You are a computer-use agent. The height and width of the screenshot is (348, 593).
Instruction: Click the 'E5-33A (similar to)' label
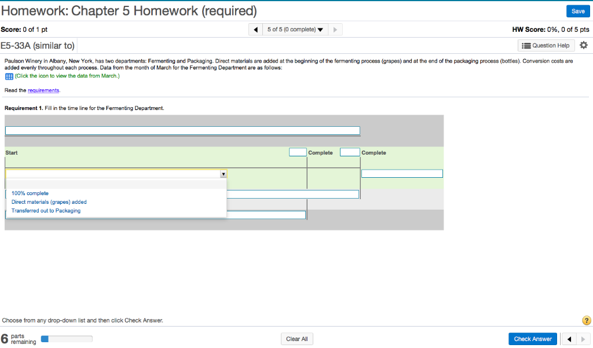click(38, 46)
